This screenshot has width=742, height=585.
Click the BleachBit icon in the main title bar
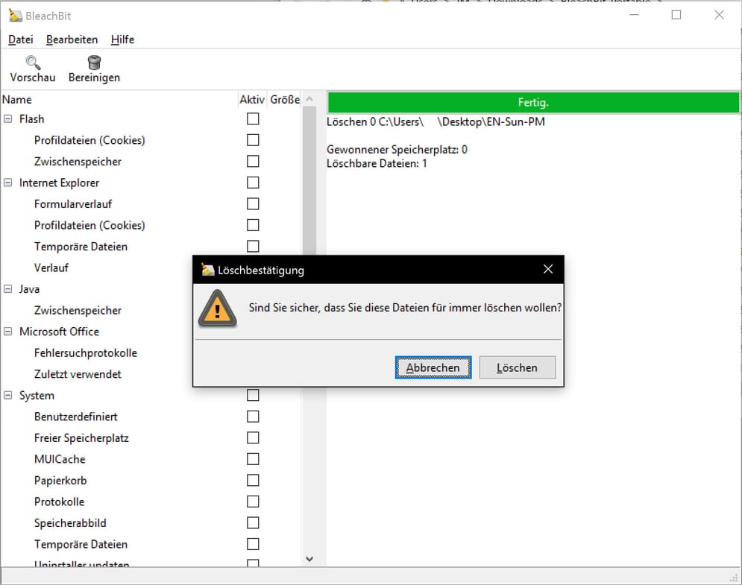pos(15,15)
